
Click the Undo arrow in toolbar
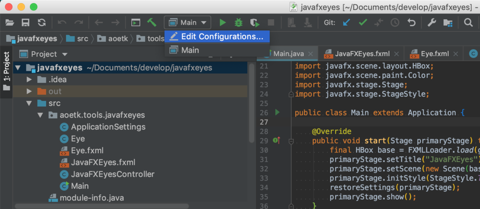(x=62, y=22)
